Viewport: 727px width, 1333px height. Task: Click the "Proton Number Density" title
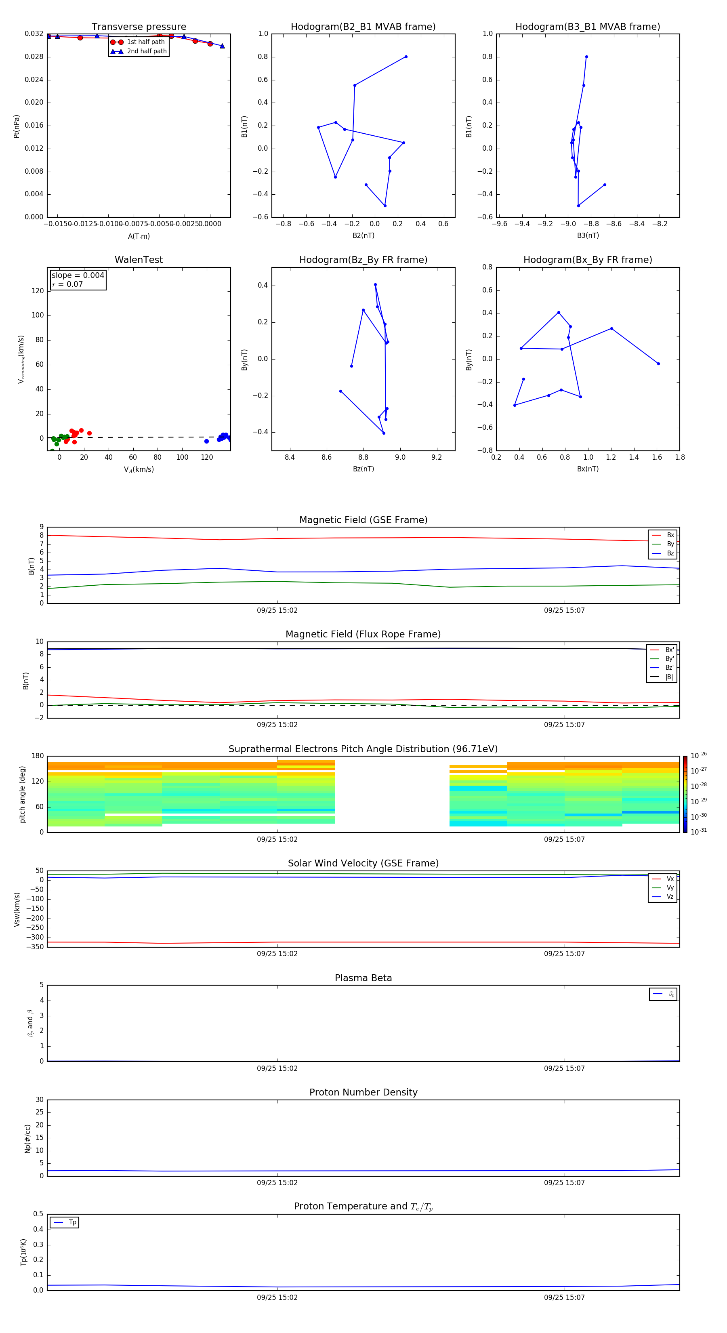click(x=363, y=1092)
